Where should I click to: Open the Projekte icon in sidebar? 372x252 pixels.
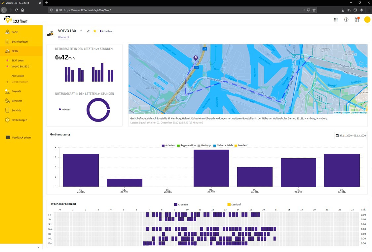point(7,91)
